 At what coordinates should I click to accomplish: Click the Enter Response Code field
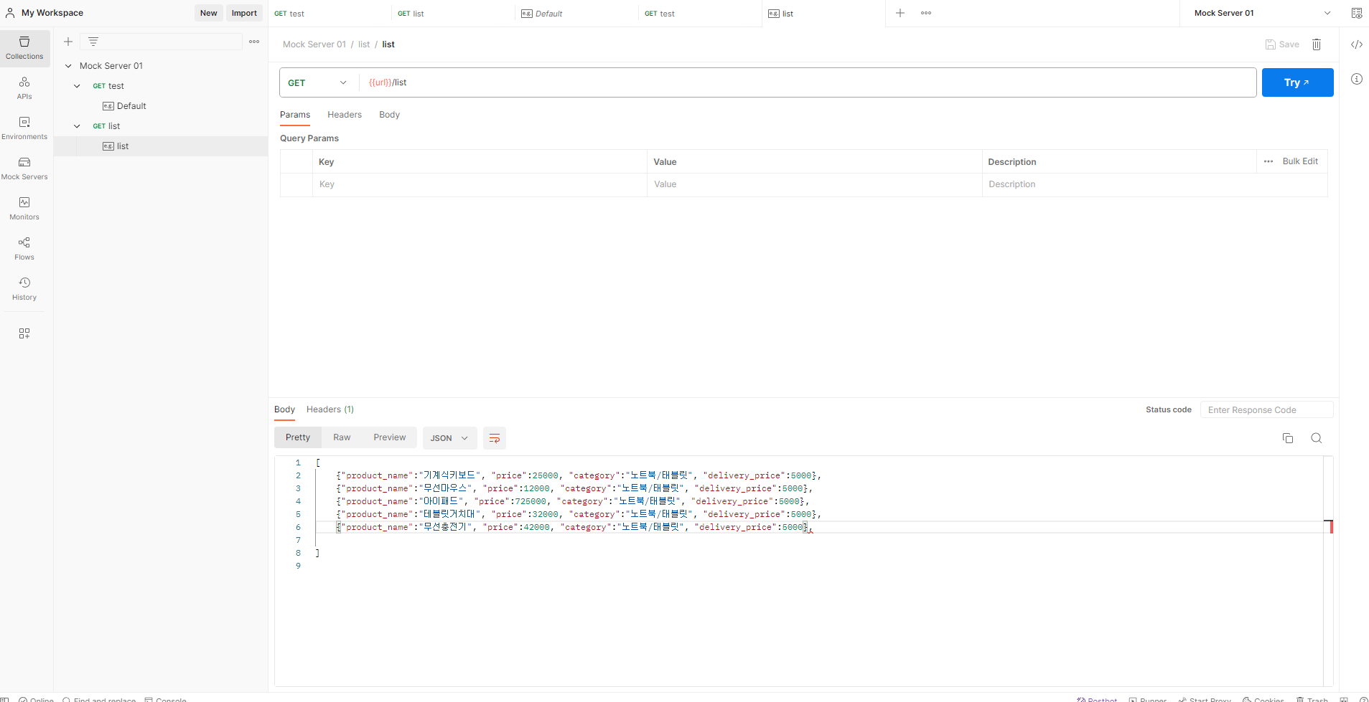coord(1266,410)
